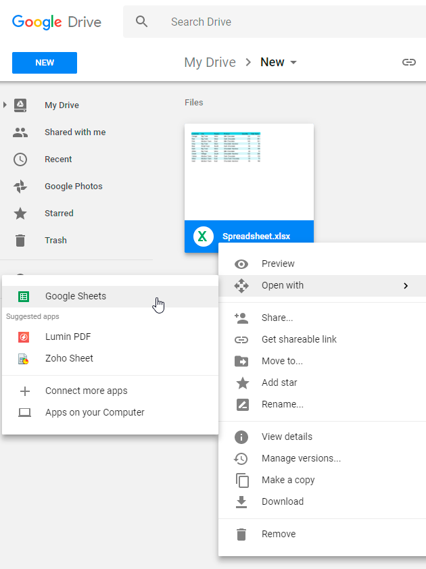Click the Lumin PDF app icon
Screen dimensions: 426x569
point(24,337)
